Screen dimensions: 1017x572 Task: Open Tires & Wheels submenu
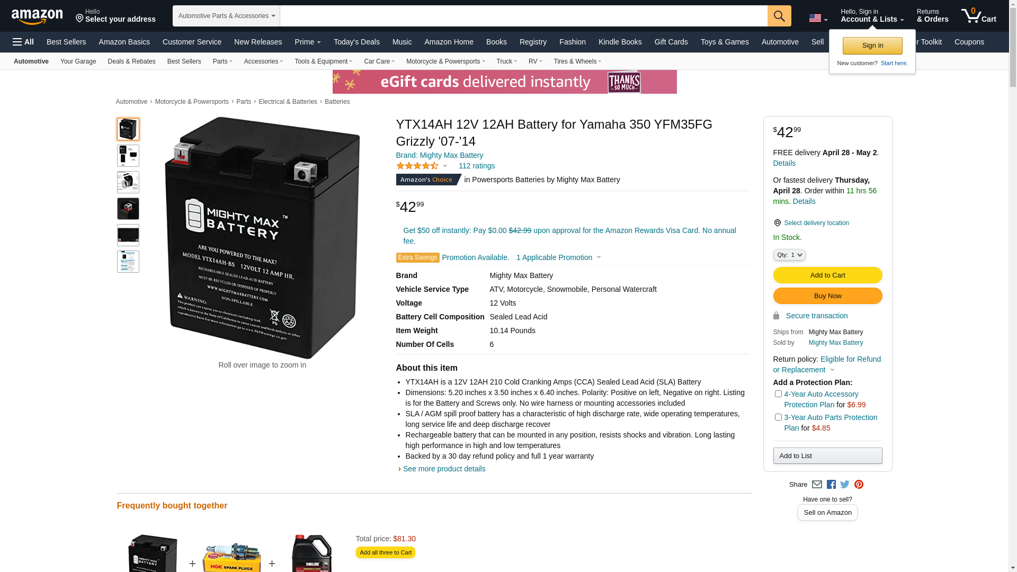(577, 61)
